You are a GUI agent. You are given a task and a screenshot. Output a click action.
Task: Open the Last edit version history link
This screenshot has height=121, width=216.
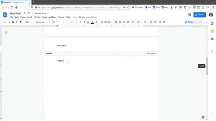click(85, 17)
